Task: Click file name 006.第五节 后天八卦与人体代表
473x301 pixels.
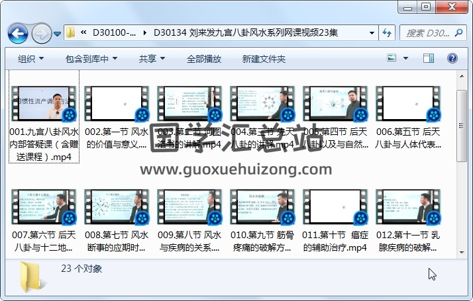Action: coord(408,138)
